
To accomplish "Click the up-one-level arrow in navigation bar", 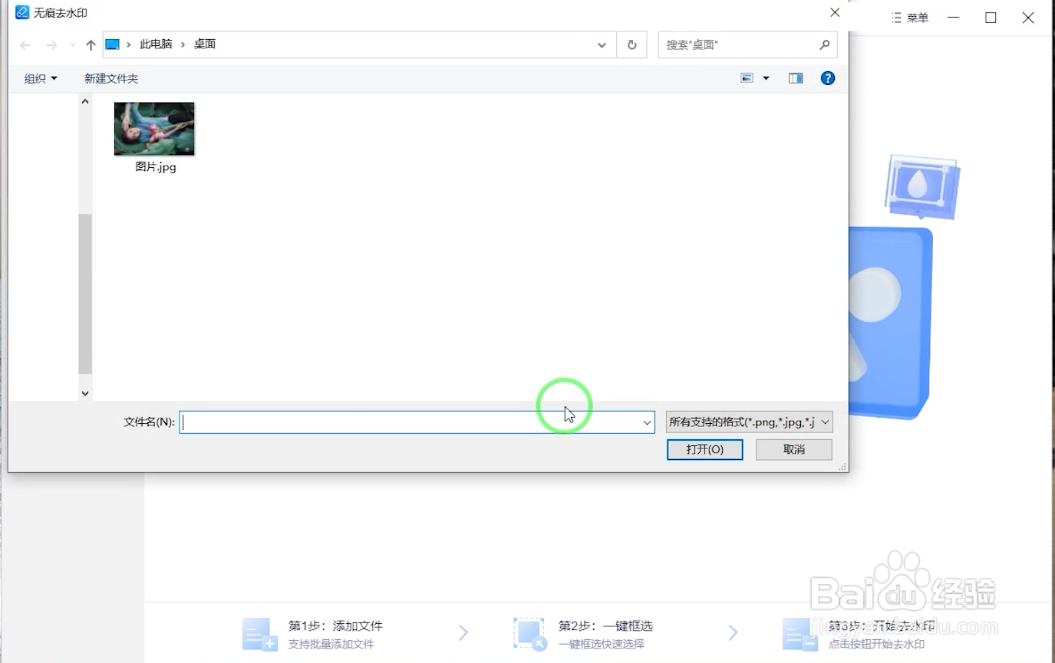I will click(90, 44).
